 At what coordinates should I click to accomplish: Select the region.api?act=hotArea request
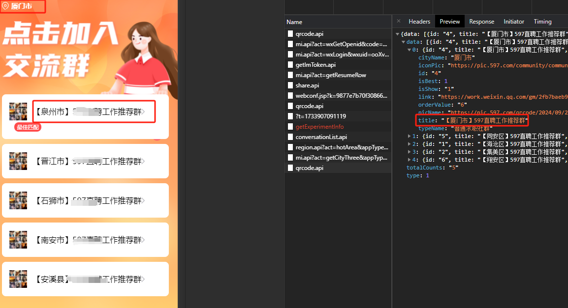click(338, 147)
